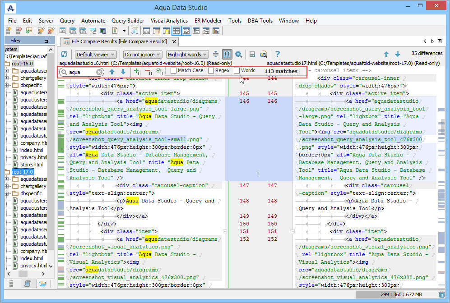Open the Do not ignore dropdown
The image size is (450, 303).
pyautogui.click(x=142, y=55)
